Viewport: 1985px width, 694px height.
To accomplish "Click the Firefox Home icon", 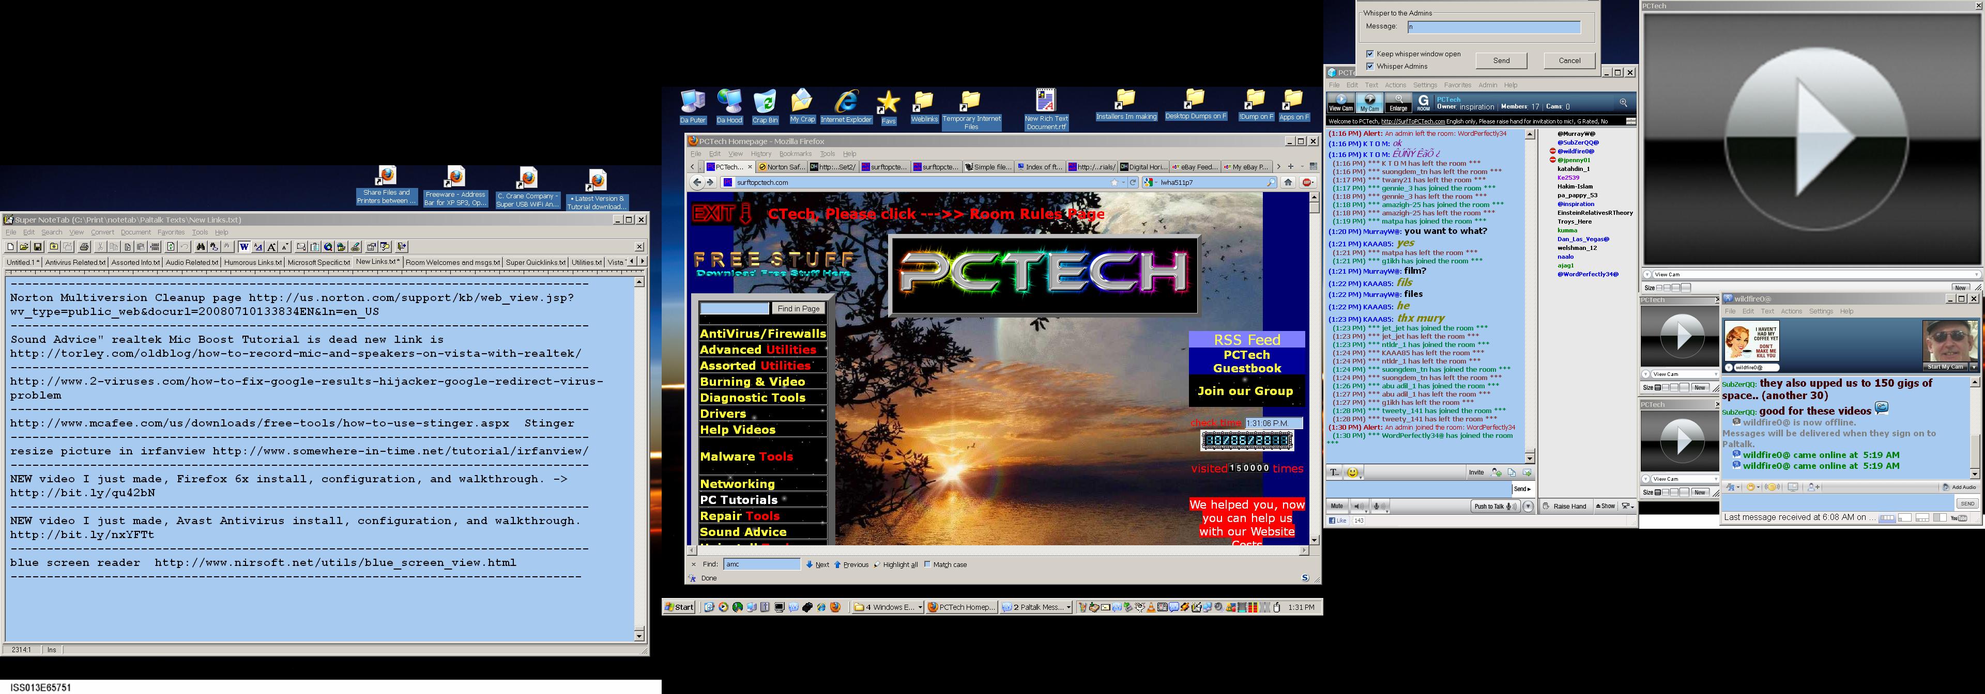I will [x=1288, y=182].
